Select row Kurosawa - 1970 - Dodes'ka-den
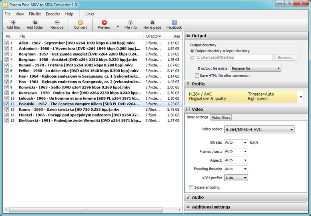This screenshot has height=216, width=311. [x=92, y=93]
